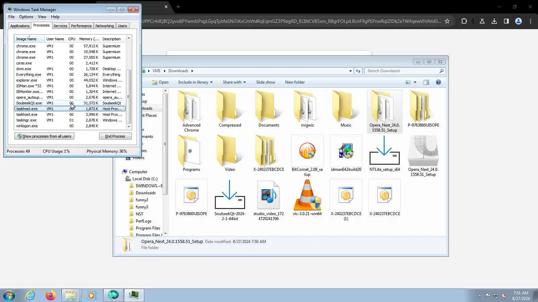Select the P-9763860UISOPE archive file
Image resolution: width=538 pixels, height=302 pixels.
pyautogui.click(x=191, y=198)
